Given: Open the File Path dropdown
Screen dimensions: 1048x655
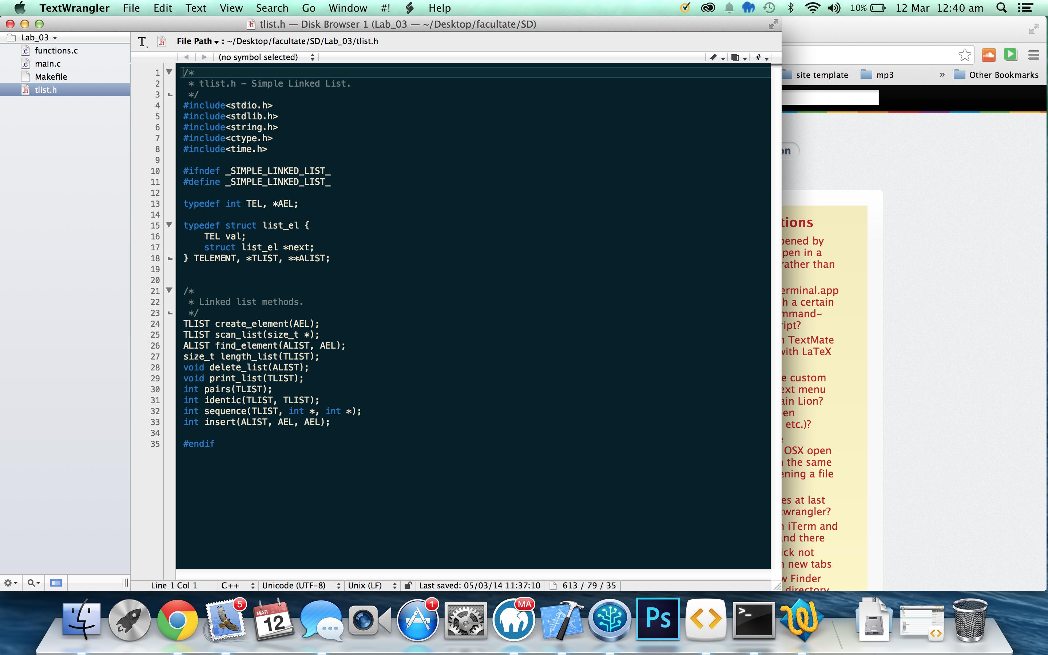Looking at the screenshot, I should coord(198,41).
